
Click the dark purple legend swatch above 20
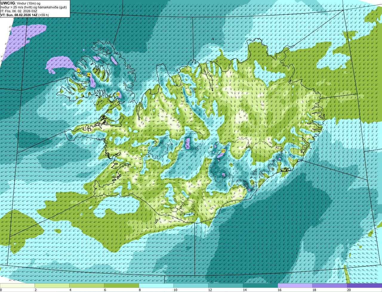[364, 285]
